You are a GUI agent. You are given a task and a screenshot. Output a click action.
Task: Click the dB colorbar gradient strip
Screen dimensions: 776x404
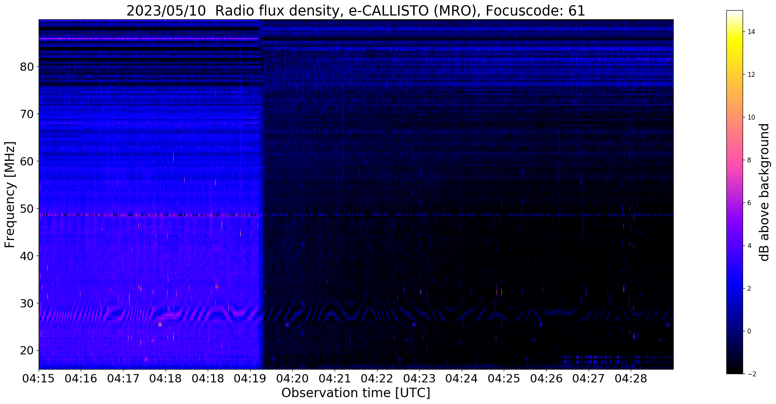pyautogui.click(x=734, y=192)
